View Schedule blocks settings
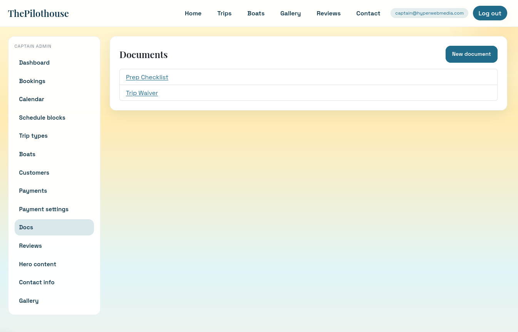Screen dimensions: 518x332 coord(42,118)
